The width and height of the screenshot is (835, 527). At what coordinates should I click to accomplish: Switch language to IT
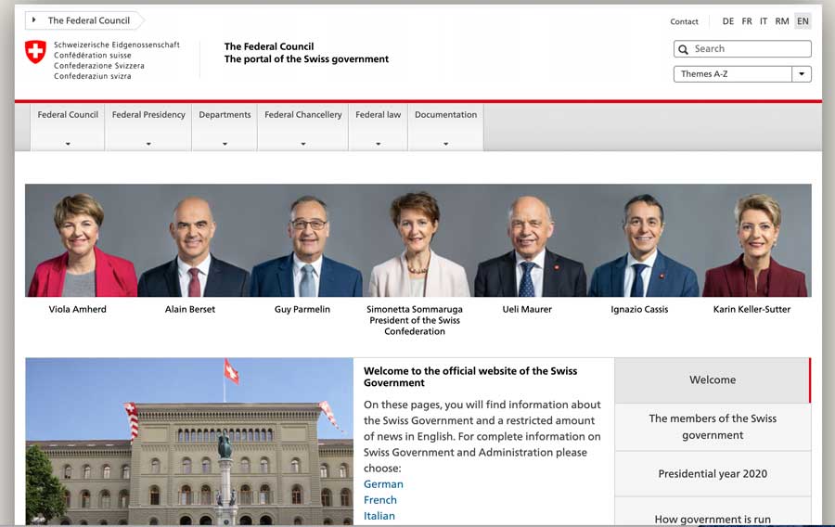point(764,21)
